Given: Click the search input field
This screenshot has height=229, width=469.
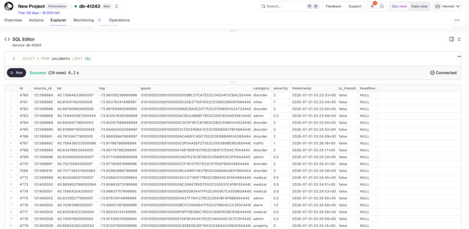Looking at the screenshot, I should click(x=290, y=6).
